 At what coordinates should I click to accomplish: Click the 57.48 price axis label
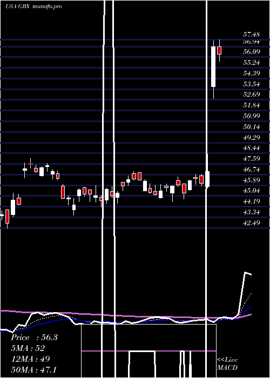click(252, 35)
